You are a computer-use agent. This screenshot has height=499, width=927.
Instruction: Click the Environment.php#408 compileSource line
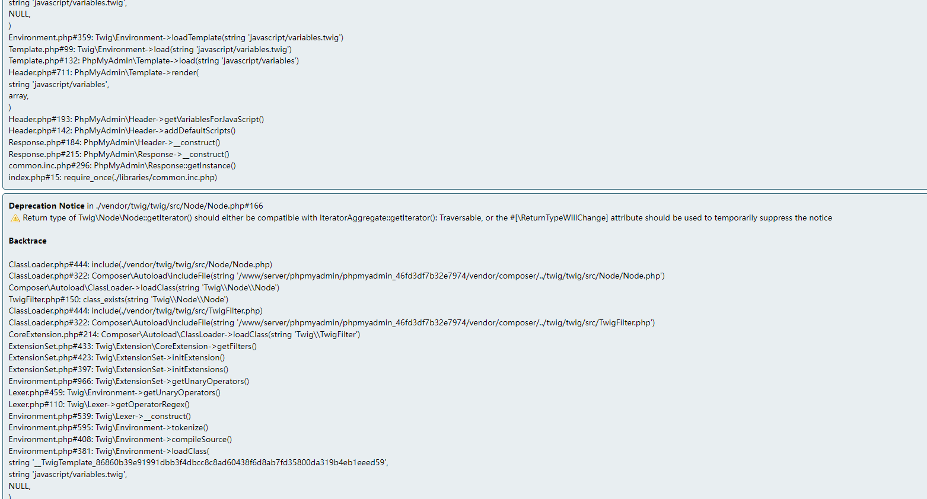(x=120, y=439)
